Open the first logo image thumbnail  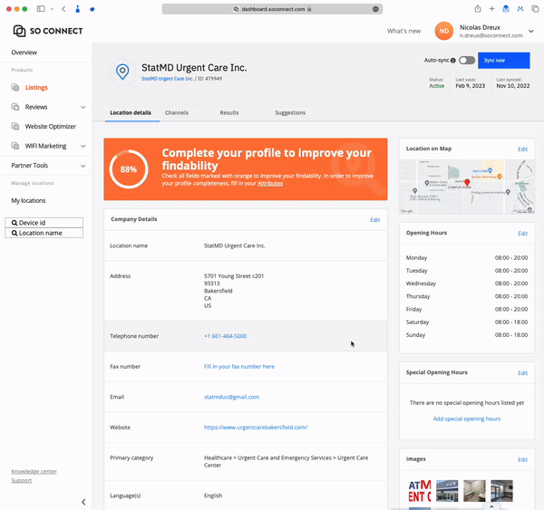pos(420,491)
